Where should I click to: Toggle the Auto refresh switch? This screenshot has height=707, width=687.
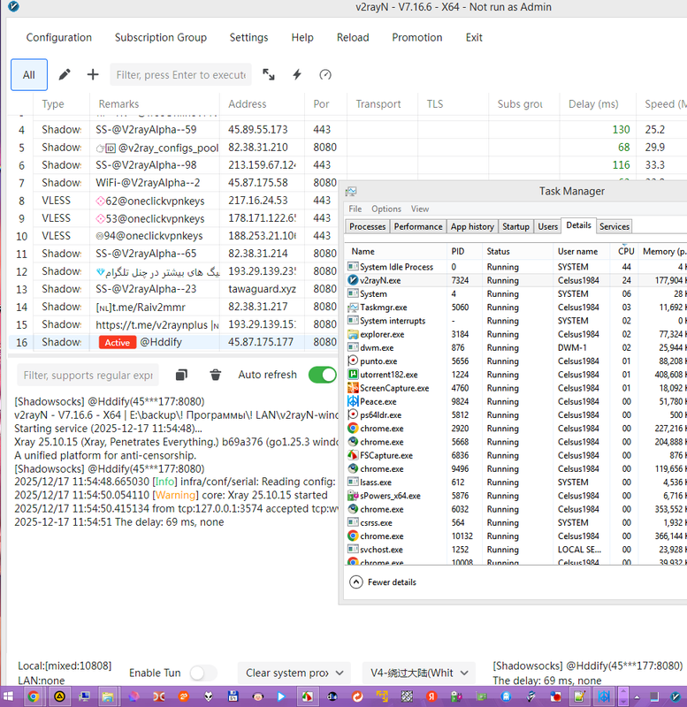pyautogui.click(x=323, y=375)
